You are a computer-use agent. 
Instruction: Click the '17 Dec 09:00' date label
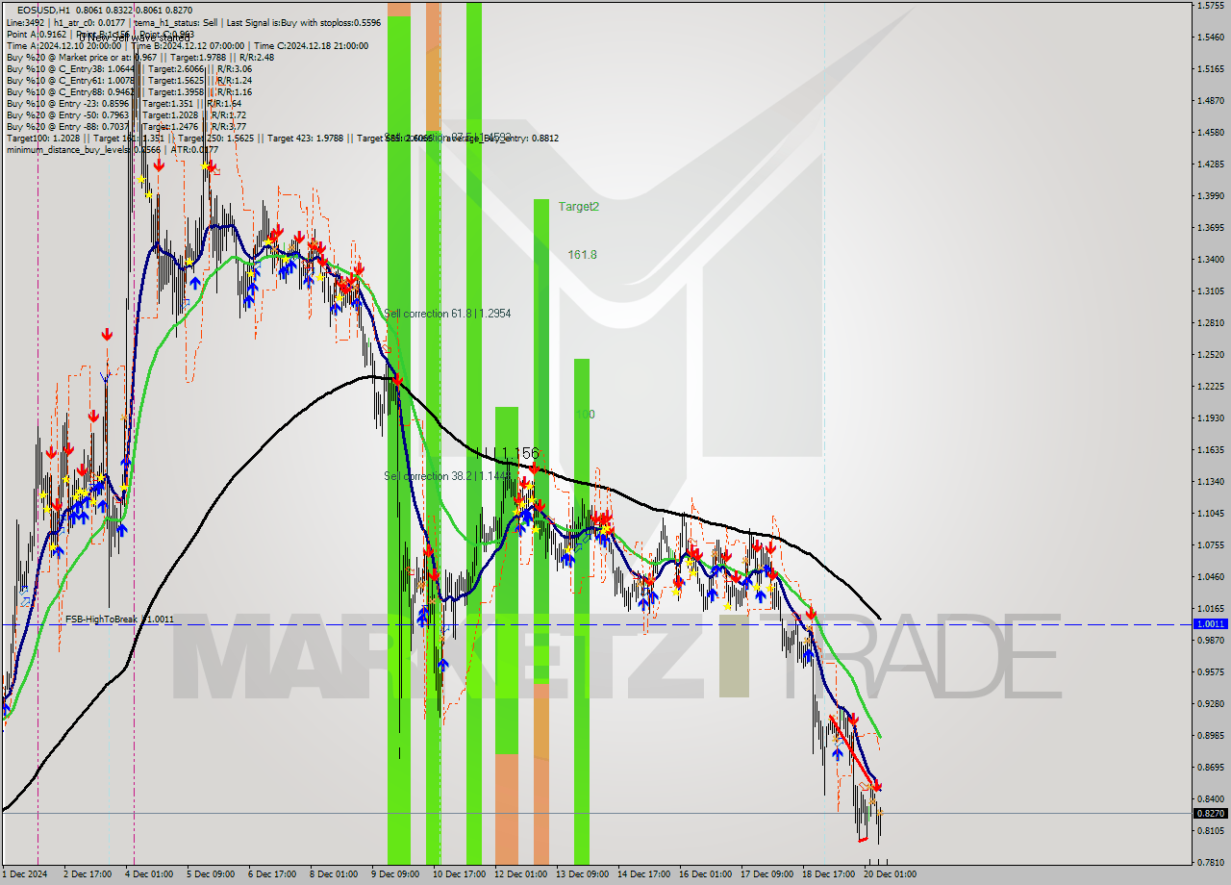(766, 874)
